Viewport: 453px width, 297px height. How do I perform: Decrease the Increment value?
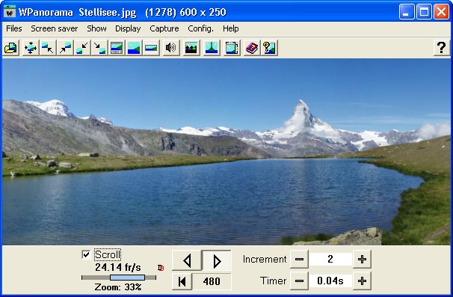coord(299,259)
